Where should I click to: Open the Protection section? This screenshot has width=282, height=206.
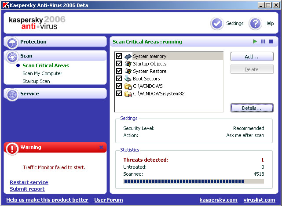[x=55, y=42]
